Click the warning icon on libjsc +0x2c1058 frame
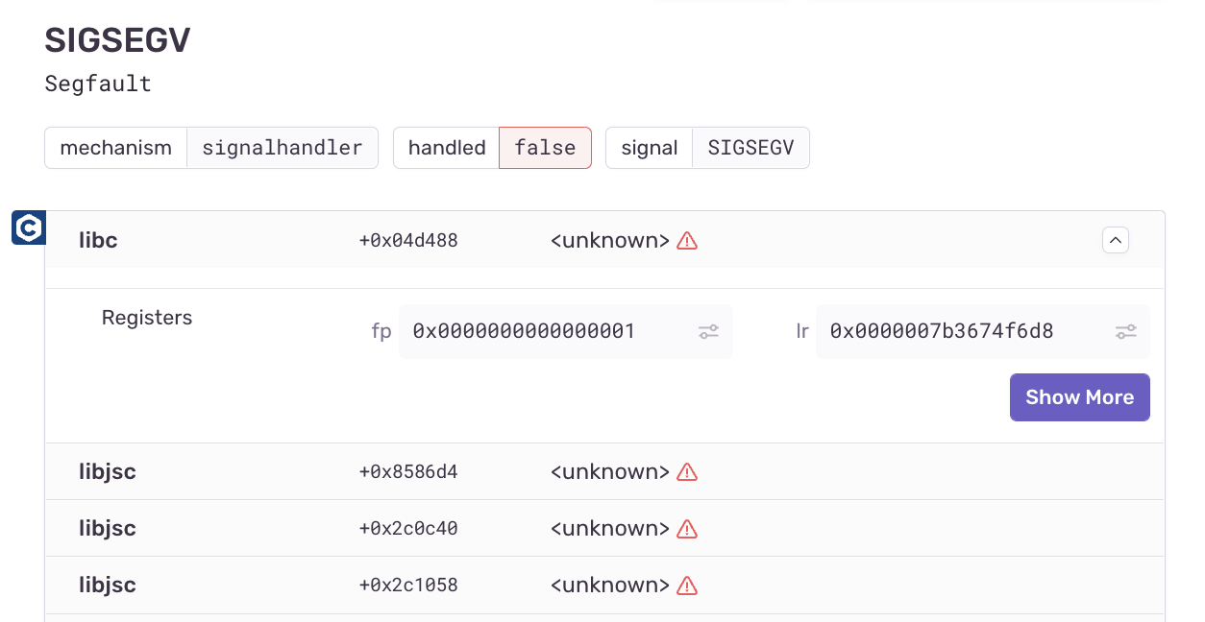The height and width of the screenshot is (622, 1205). pos(686,585)
